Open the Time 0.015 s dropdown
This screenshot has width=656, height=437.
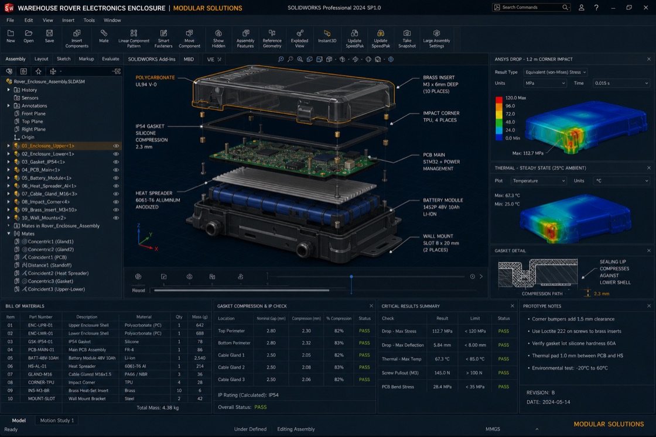click(621, 83)
